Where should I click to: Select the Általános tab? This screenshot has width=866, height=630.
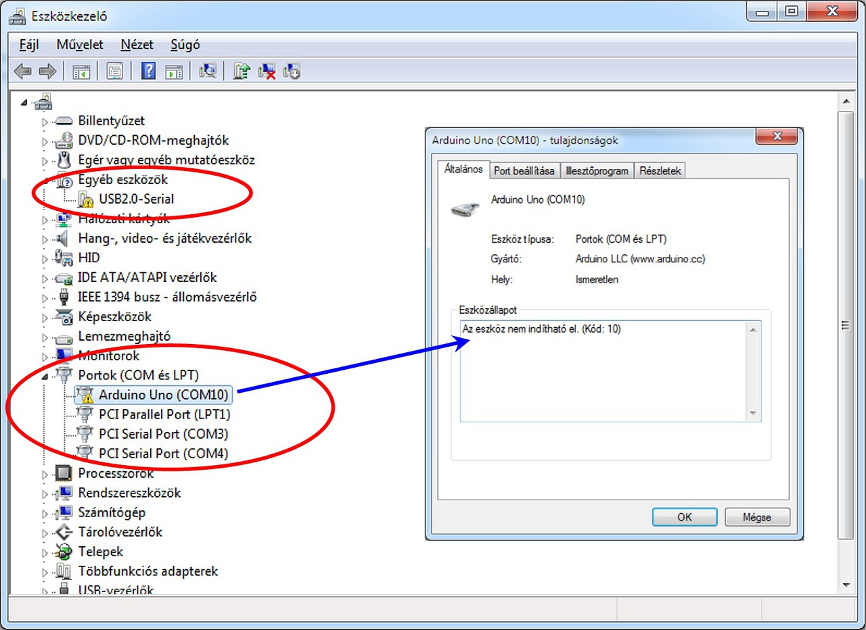pyautogui.click(x=463, y=170)
